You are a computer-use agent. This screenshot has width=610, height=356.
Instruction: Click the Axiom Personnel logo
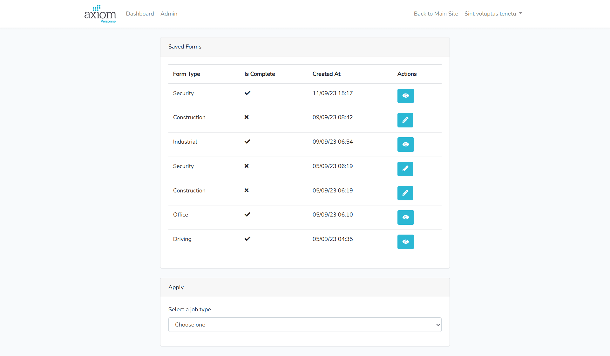click(x=100, y=14)
